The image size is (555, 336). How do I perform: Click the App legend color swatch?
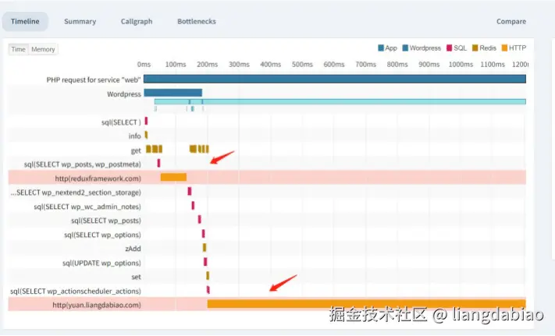(381, 48)
